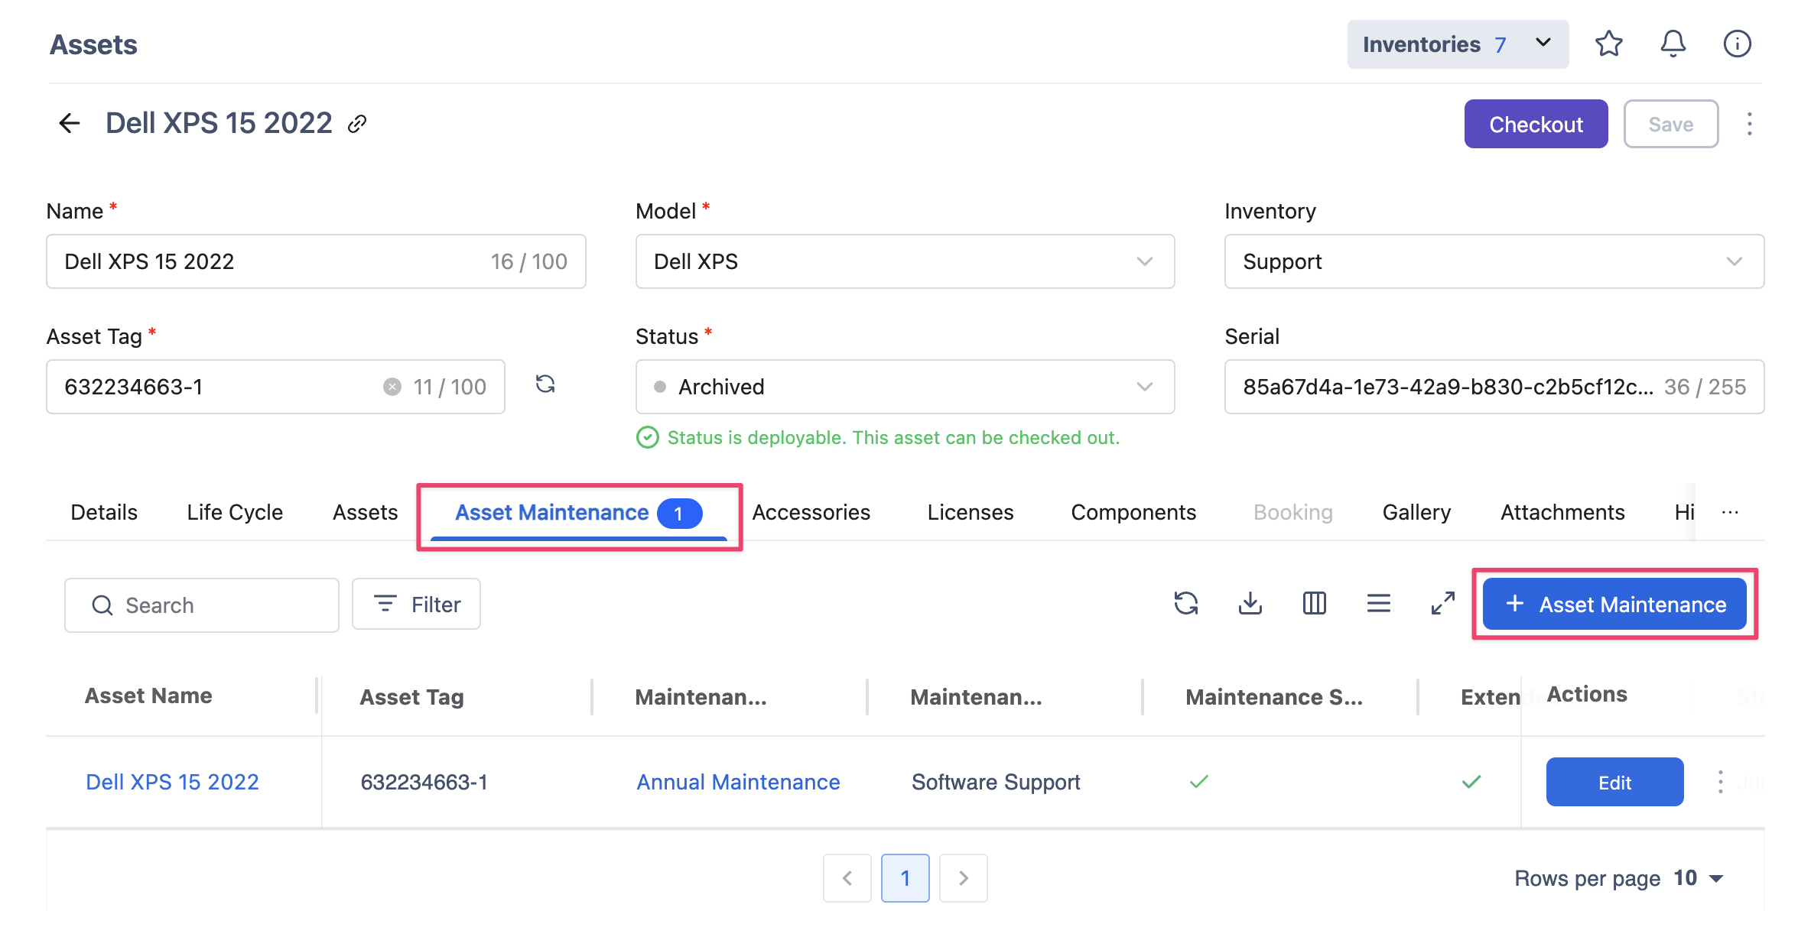Clear the Asset Tag field
1811x937 pixels.
[x=392, y=387]
